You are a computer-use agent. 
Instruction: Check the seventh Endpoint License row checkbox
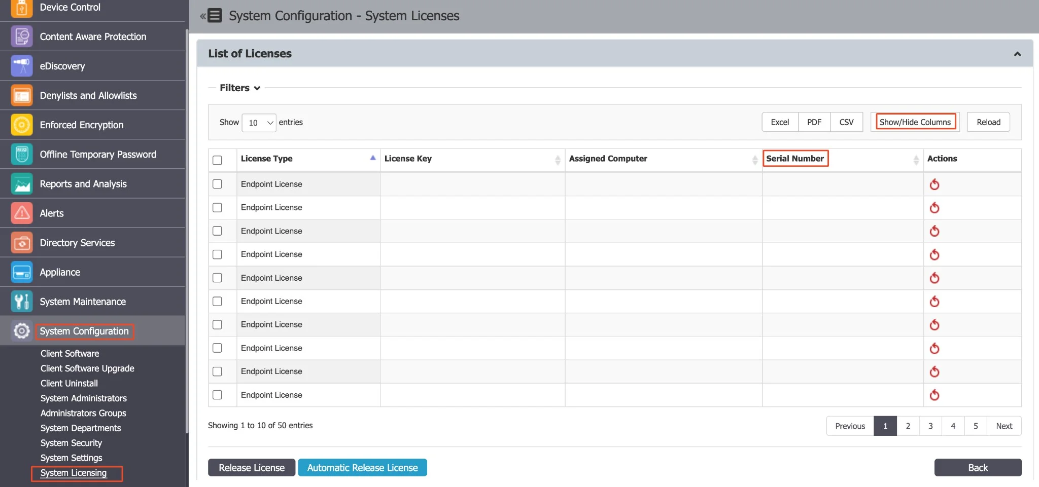(x=217, y=324)
